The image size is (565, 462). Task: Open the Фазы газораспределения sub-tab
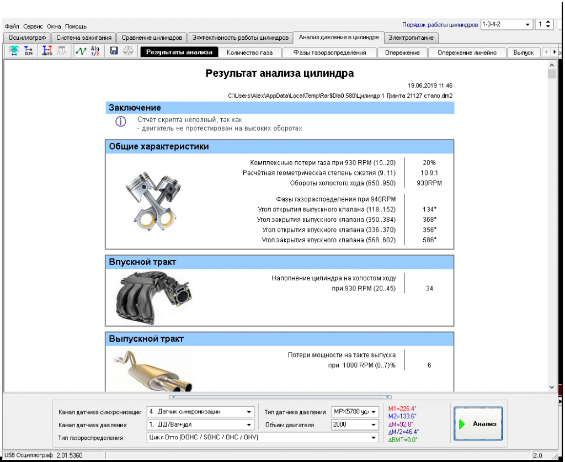(329, 52)
